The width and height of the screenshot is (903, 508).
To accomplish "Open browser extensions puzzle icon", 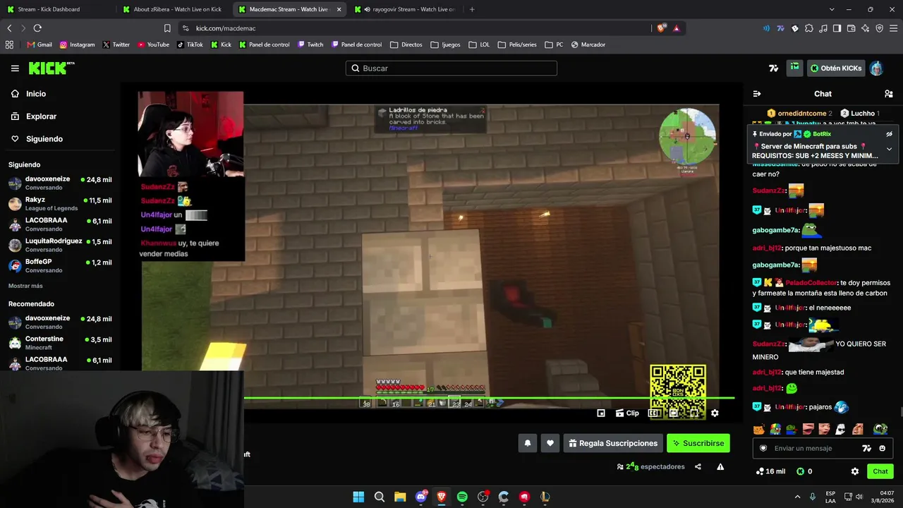I will [809, 28].
